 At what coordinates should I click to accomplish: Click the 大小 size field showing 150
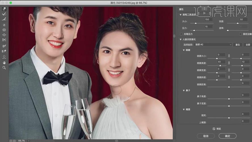(x=208, y=19)
